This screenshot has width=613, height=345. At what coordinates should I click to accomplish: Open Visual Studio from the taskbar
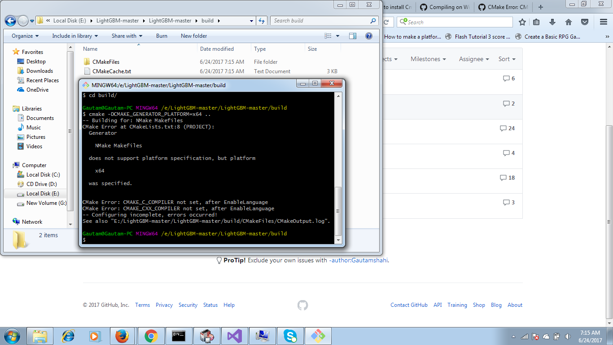[234, 336]
